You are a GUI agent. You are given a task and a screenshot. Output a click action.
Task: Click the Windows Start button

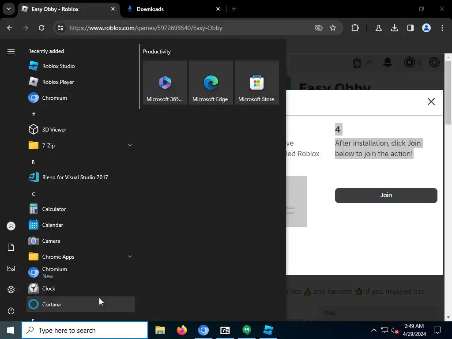(11, 330)
